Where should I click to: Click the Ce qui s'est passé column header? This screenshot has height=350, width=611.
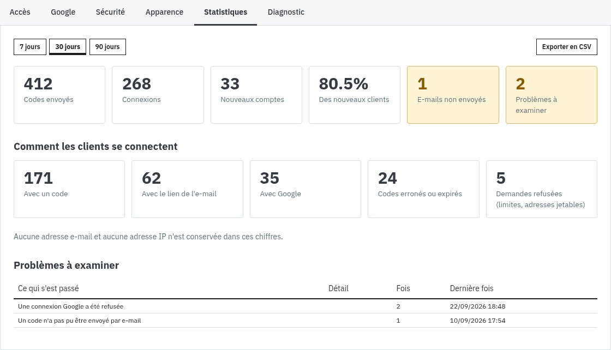[49, 288]
